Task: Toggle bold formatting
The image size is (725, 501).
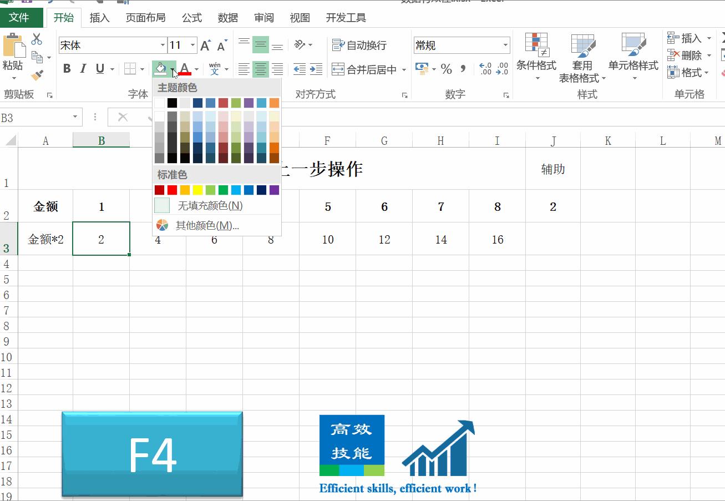Action: coord(67,69)
